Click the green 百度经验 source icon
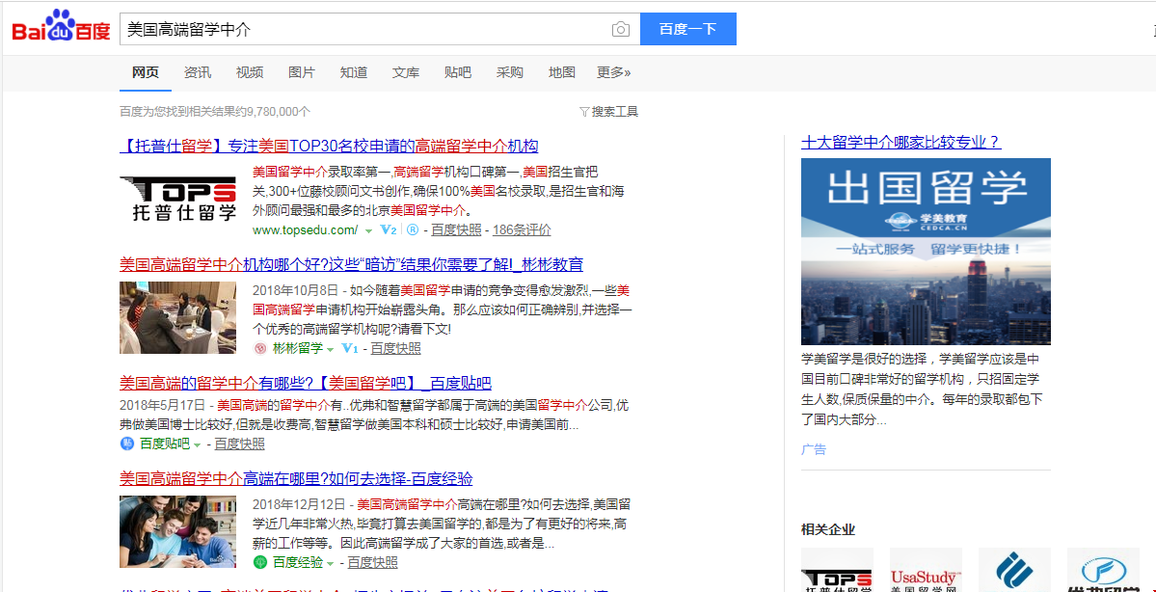 [x=259, y=562]
